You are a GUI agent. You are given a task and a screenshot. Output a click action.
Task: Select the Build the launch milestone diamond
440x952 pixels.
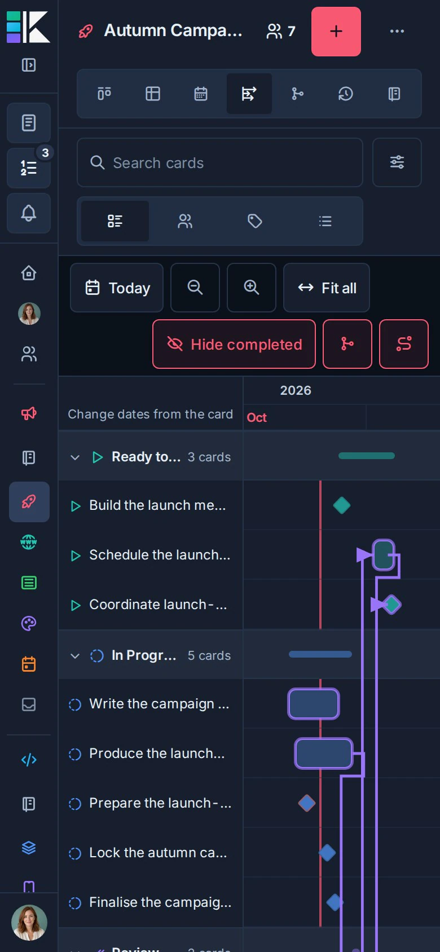click(342, 505)
